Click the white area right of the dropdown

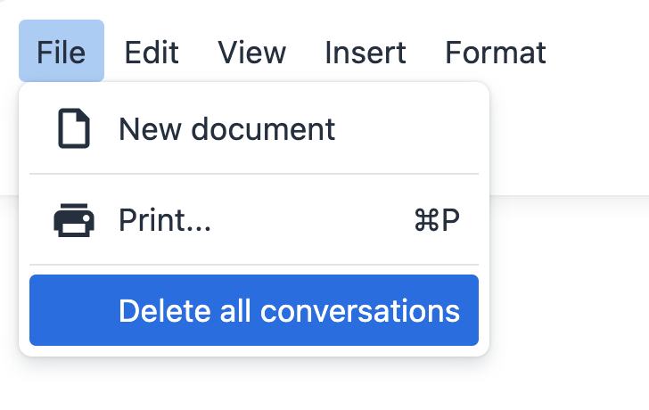coord(571,285)
